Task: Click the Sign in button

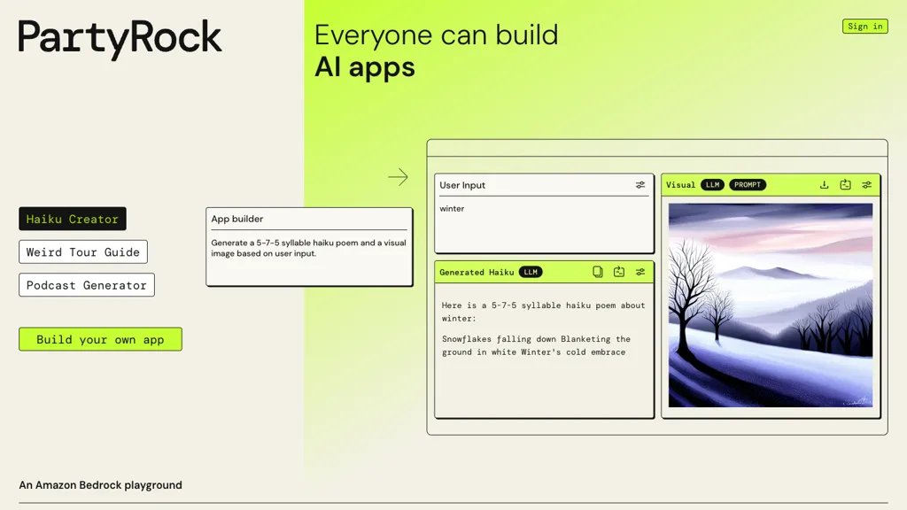Action: coord(864,27)
